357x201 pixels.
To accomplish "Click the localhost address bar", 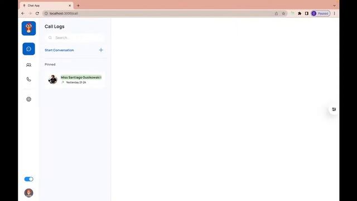I will [x=160, y=13].
